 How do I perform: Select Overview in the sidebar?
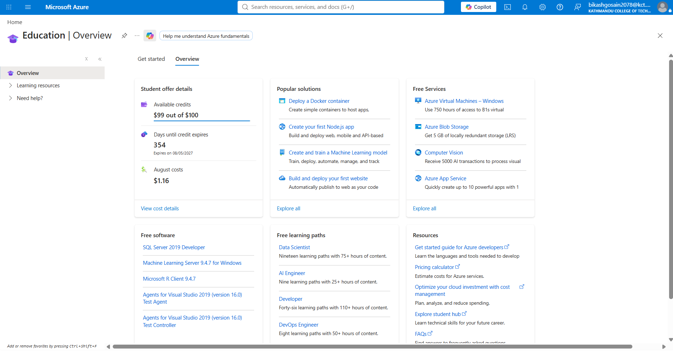52,73
